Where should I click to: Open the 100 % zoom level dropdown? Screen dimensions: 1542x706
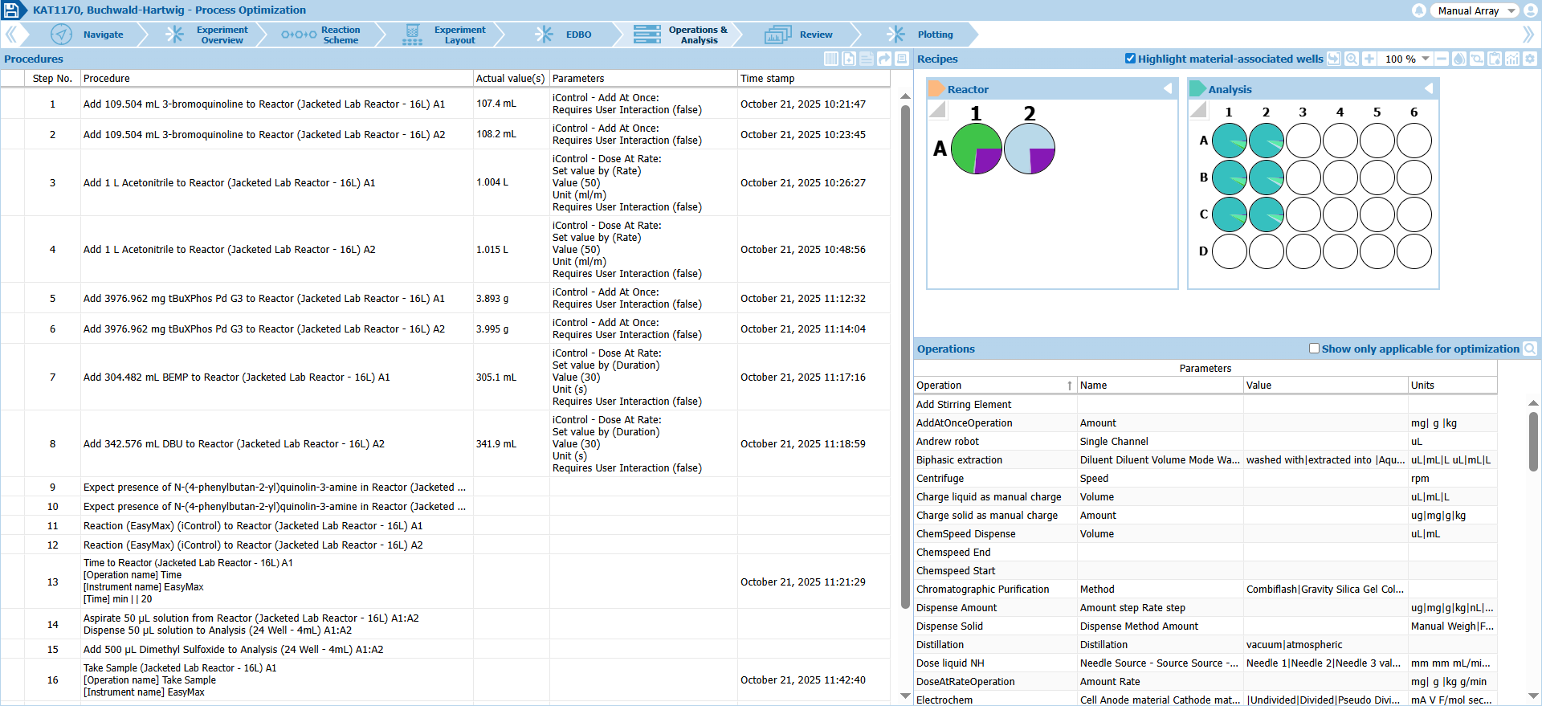1426,59
